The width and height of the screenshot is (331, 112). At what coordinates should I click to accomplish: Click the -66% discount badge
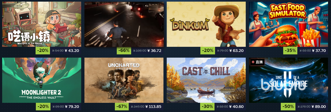(x=124, y=51)
